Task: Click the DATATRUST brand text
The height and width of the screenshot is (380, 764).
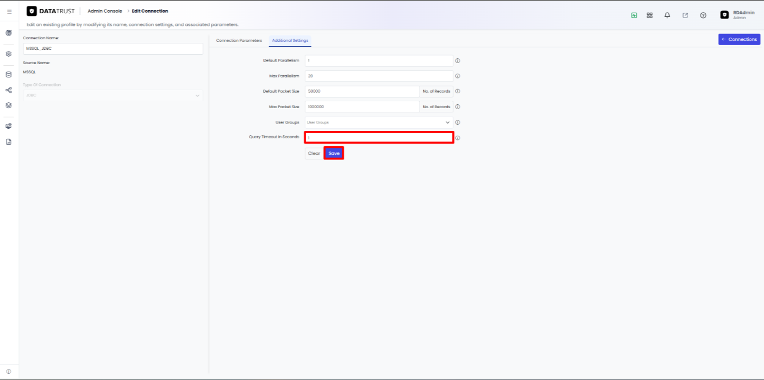Action: (x=57, y=11)
